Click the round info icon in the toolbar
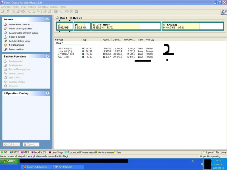 pyautogui.click(x=56, y=12)
